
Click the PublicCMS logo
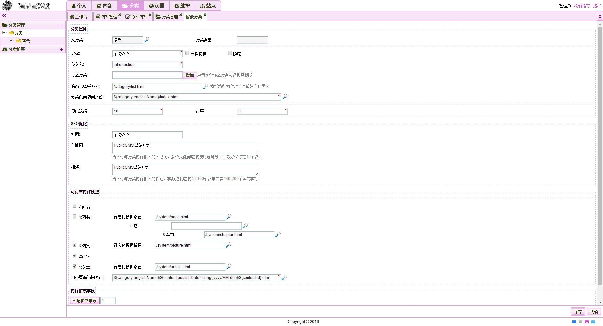pos(26,6)
